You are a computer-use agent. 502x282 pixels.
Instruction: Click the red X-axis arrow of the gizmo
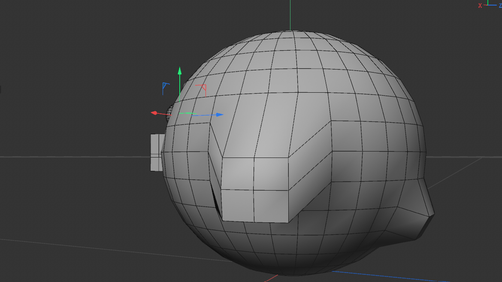click(x=154, y=113)
